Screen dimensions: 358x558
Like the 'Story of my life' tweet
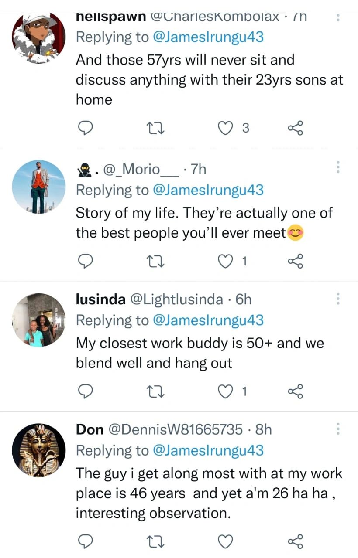[x=225, y=261]
